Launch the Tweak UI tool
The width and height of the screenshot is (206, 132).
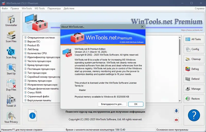click(x=11, y=101)
